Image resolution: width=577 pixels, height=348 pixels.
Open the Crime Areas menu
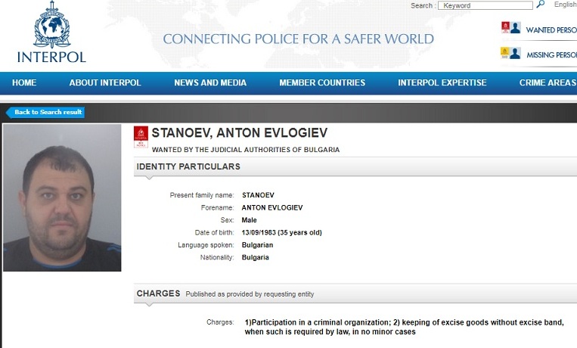tap(548, 83)
